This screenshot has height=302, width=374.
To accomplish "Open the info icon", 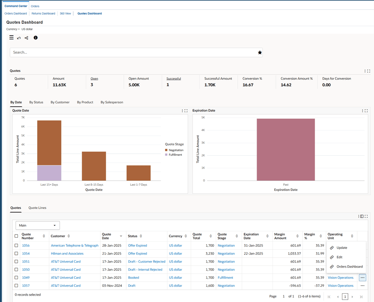I will 36,38.
